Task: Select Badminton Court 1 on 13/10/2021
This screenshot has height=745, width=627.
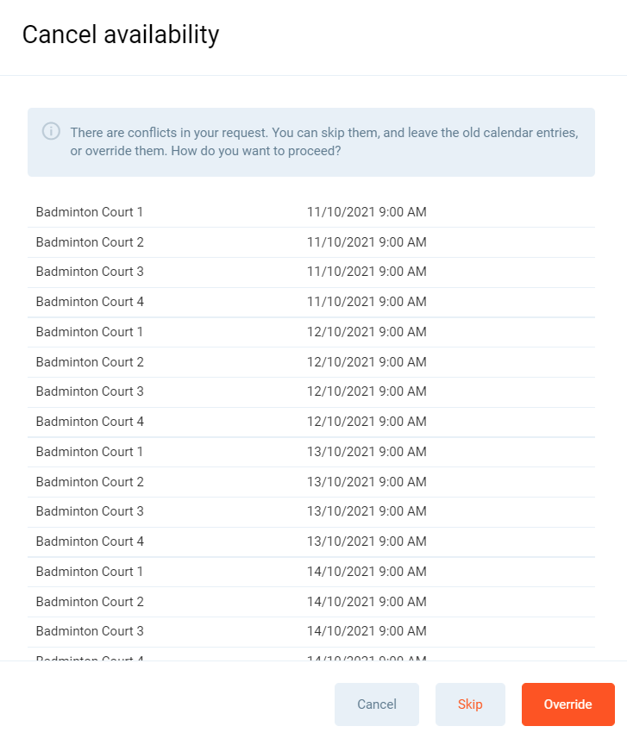Action: tap(90, 452)
